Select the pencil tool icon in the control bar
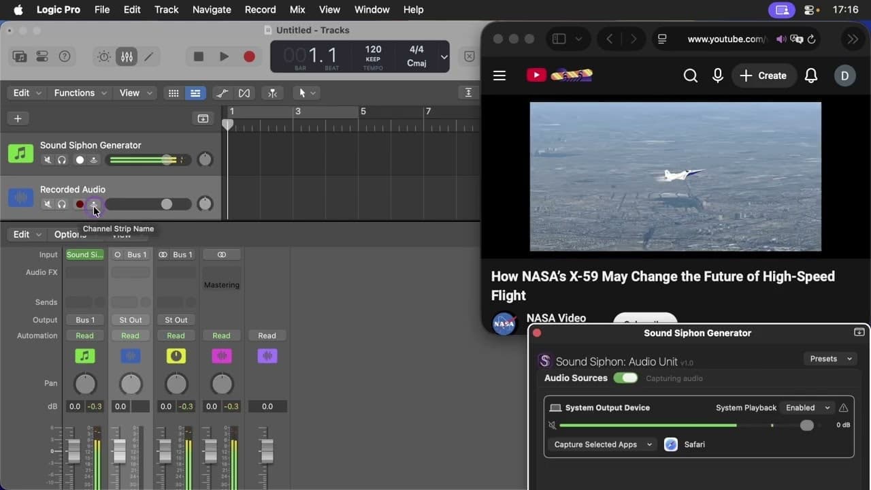The image size is (871, 490). (x=148, y=56)
